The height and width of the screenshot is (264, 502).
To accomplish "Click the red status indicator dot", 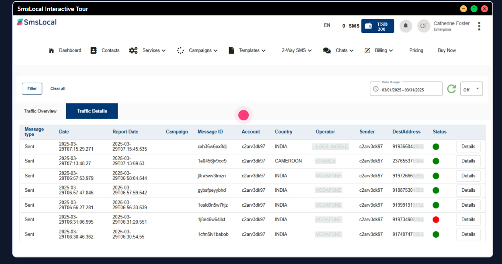I will (436, 219).
